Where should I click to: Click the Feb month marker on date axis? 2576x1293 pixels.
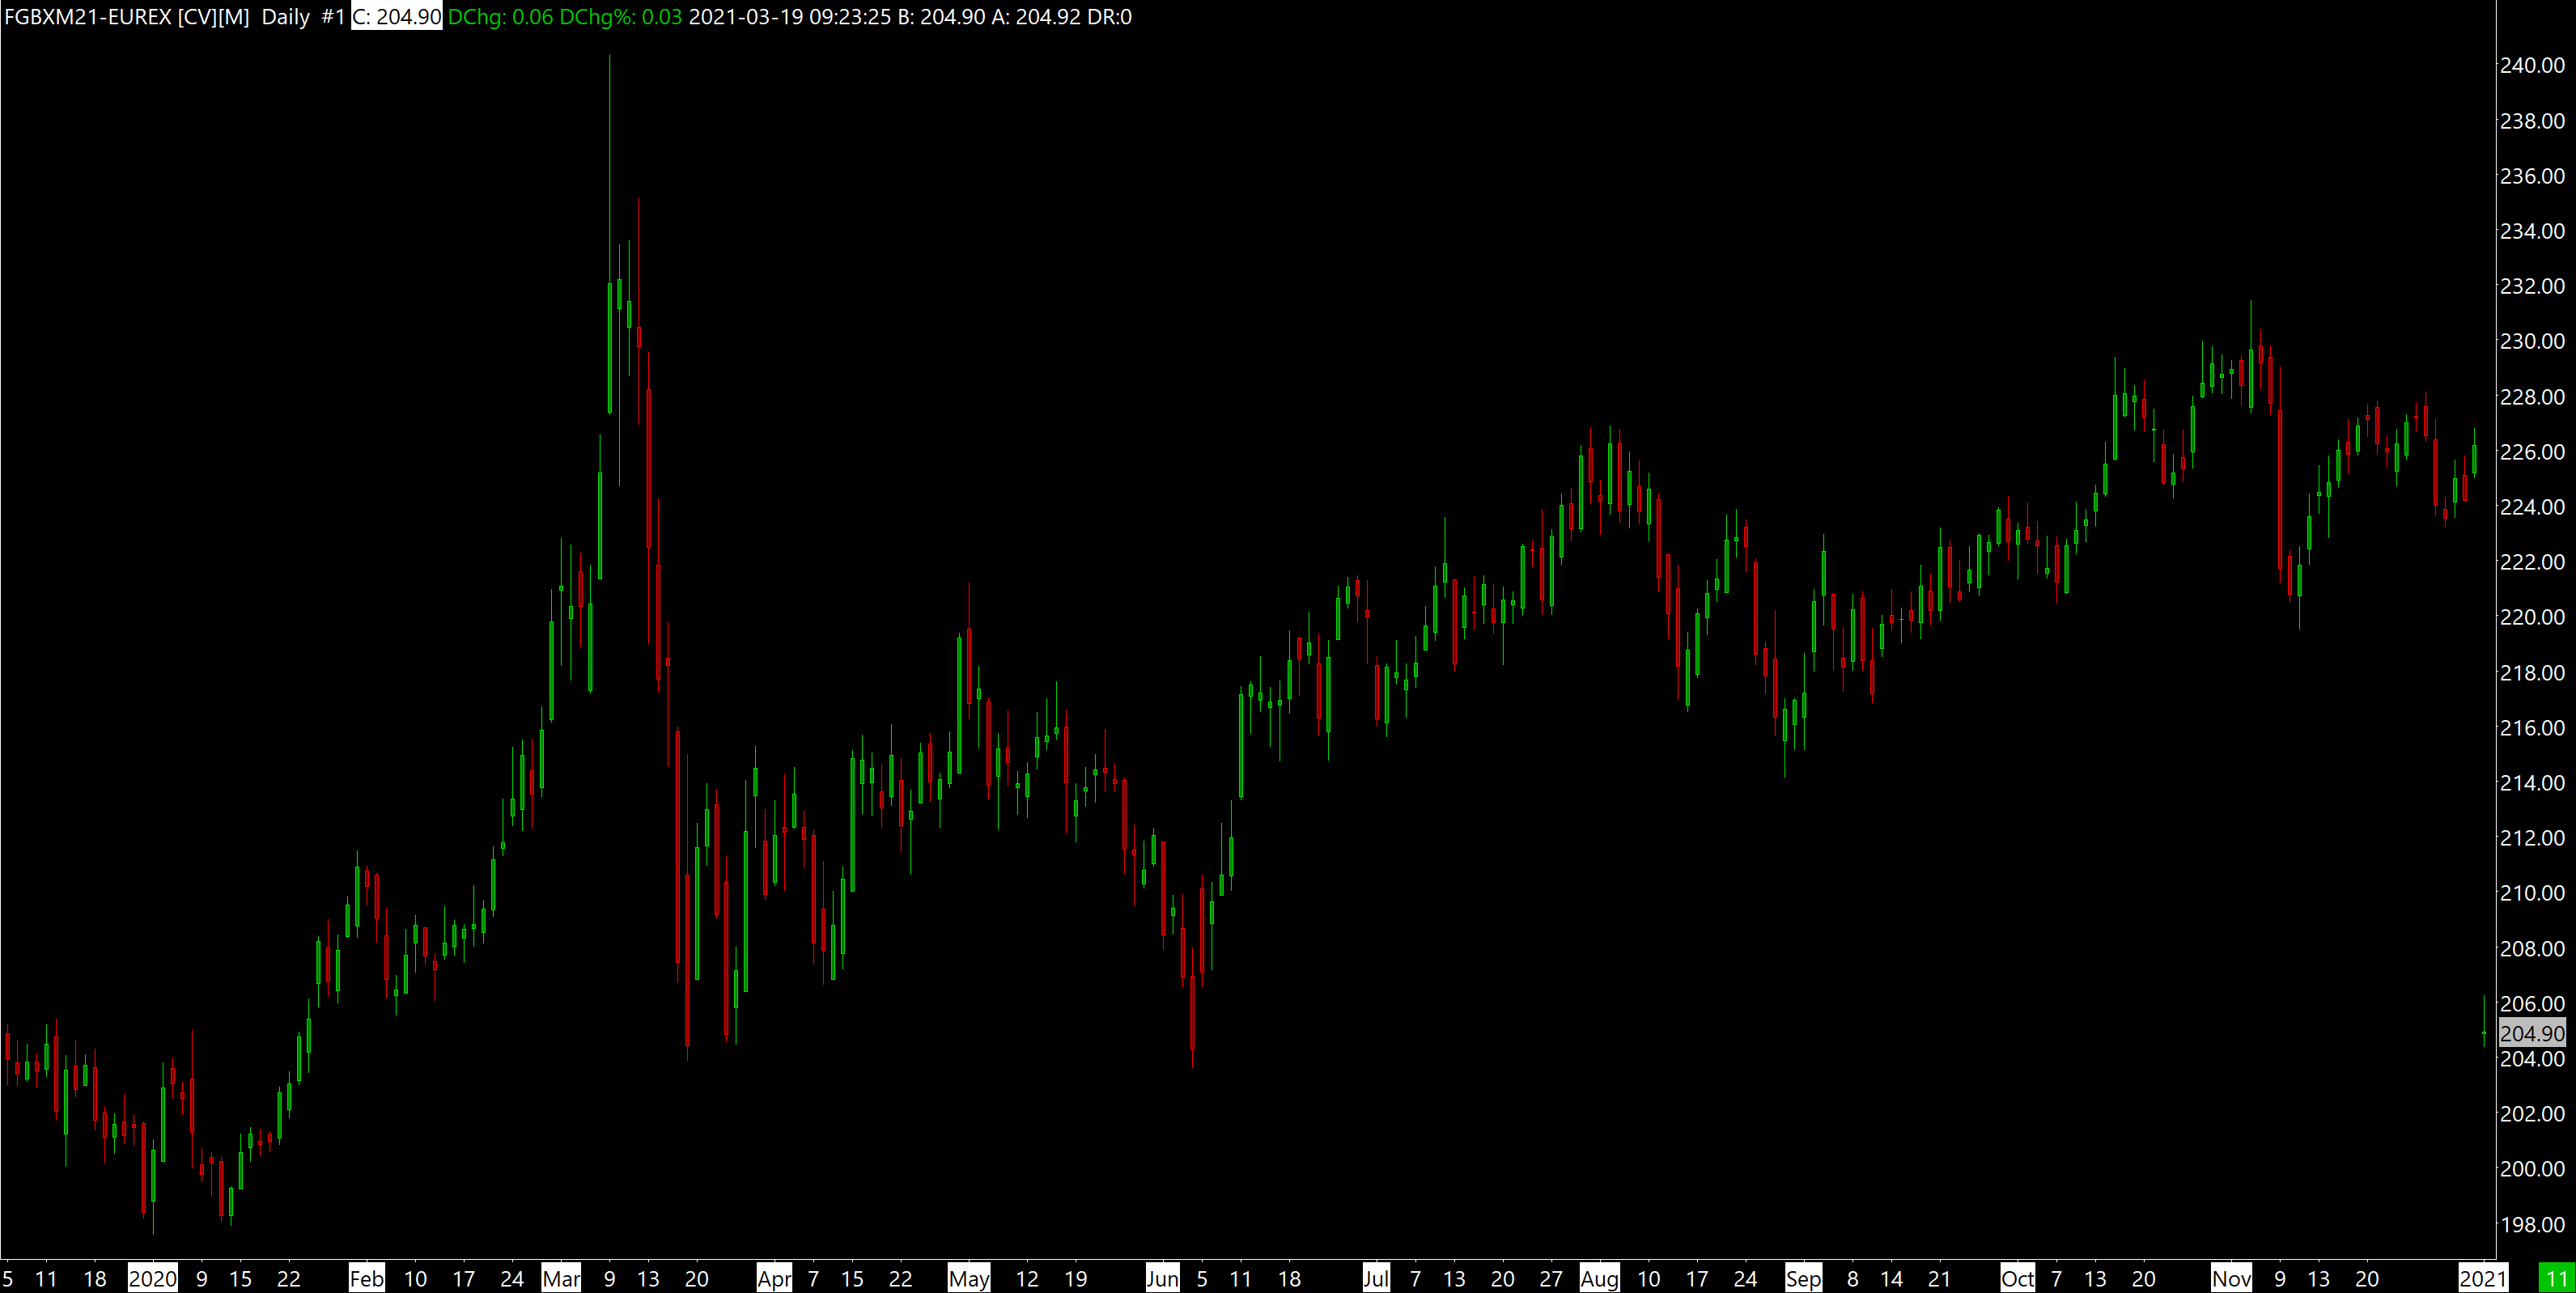pos(366,1278)
